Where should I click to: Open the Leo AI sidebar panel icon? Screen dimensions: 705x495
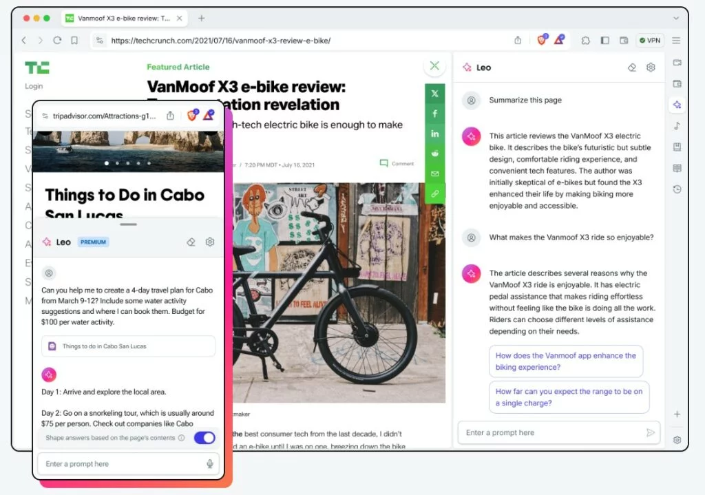point(677,105)
